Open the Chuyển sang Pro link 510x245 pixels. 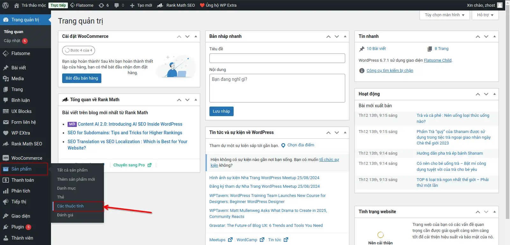click(132, 165)
